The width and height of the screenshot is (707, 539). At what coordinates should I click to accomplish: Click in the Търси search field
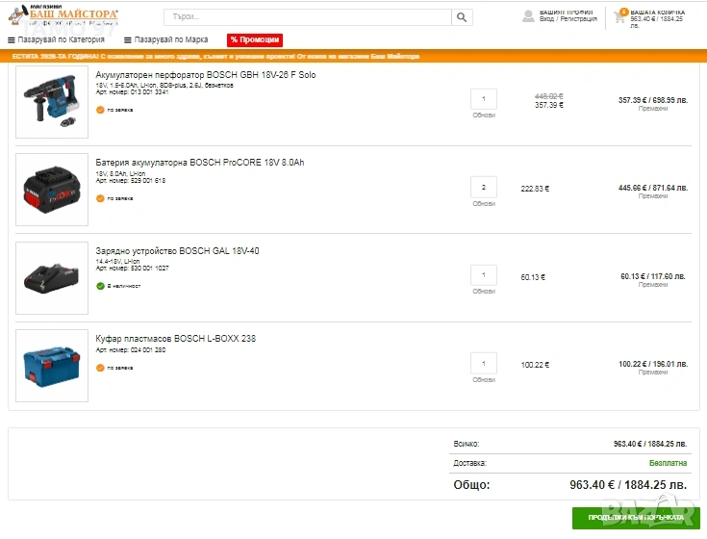(x=307, y=17)
